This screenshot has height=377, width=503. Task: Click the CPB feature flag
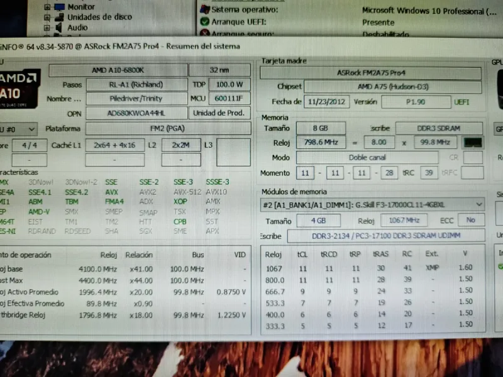coord(180,222)
